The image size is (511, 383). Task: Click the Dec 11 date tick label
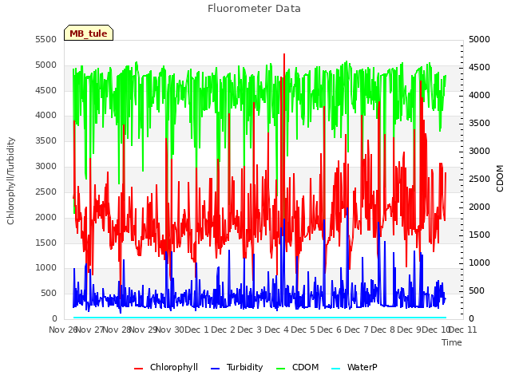463,330
